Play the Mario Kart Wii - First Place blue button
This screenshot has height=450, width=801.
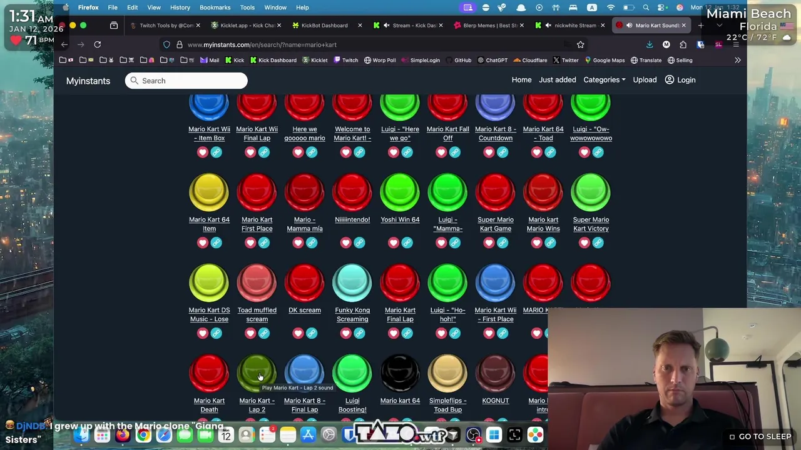click(496, 283)
